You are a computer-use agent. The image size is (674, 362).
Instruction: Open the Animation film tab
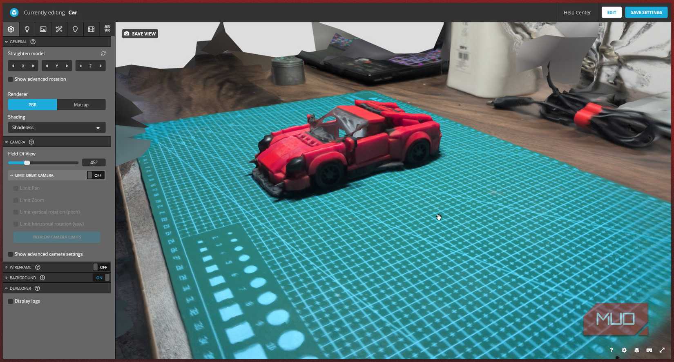91,29
